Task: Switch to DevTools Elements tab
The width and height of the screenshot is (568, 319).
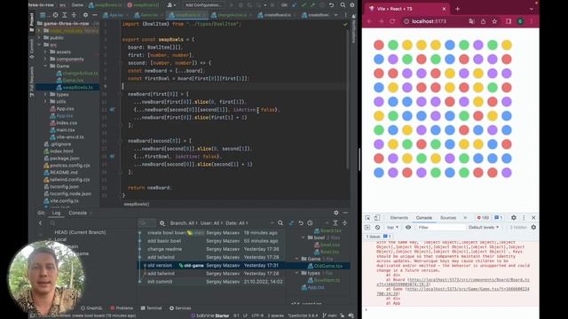Action: 398,218
